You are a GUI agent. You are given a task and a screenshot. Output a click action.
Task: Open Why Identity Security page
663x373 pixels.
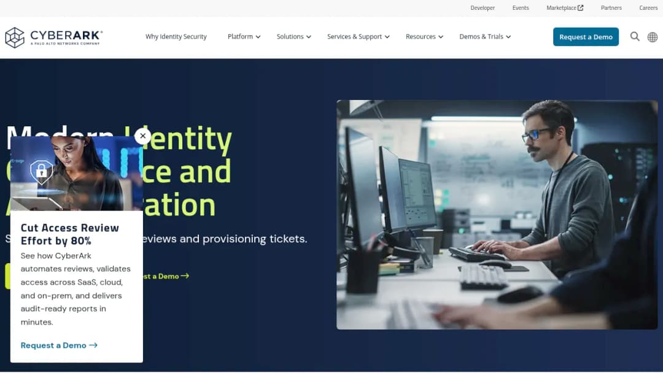[176, 37]
